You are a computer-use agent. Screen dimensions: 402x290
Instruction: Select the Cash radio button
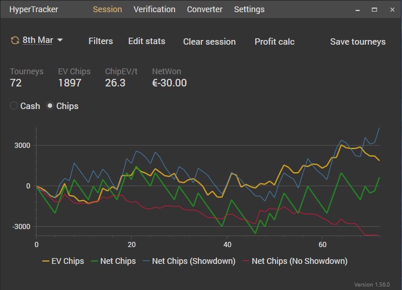[15, 106]
